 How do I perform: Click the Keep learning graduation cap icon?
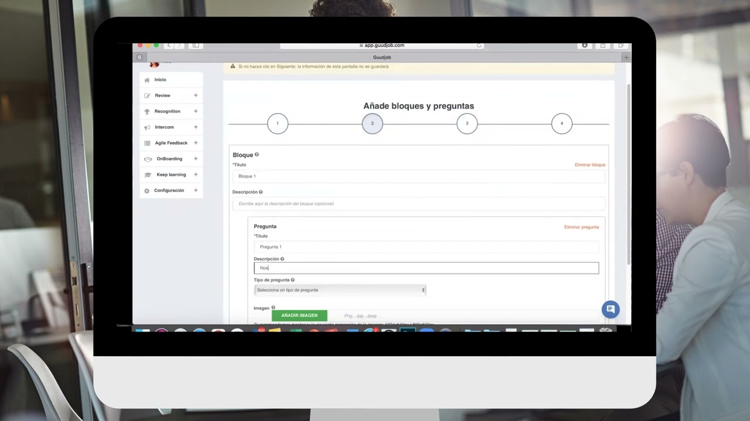[x=148, y=175]
